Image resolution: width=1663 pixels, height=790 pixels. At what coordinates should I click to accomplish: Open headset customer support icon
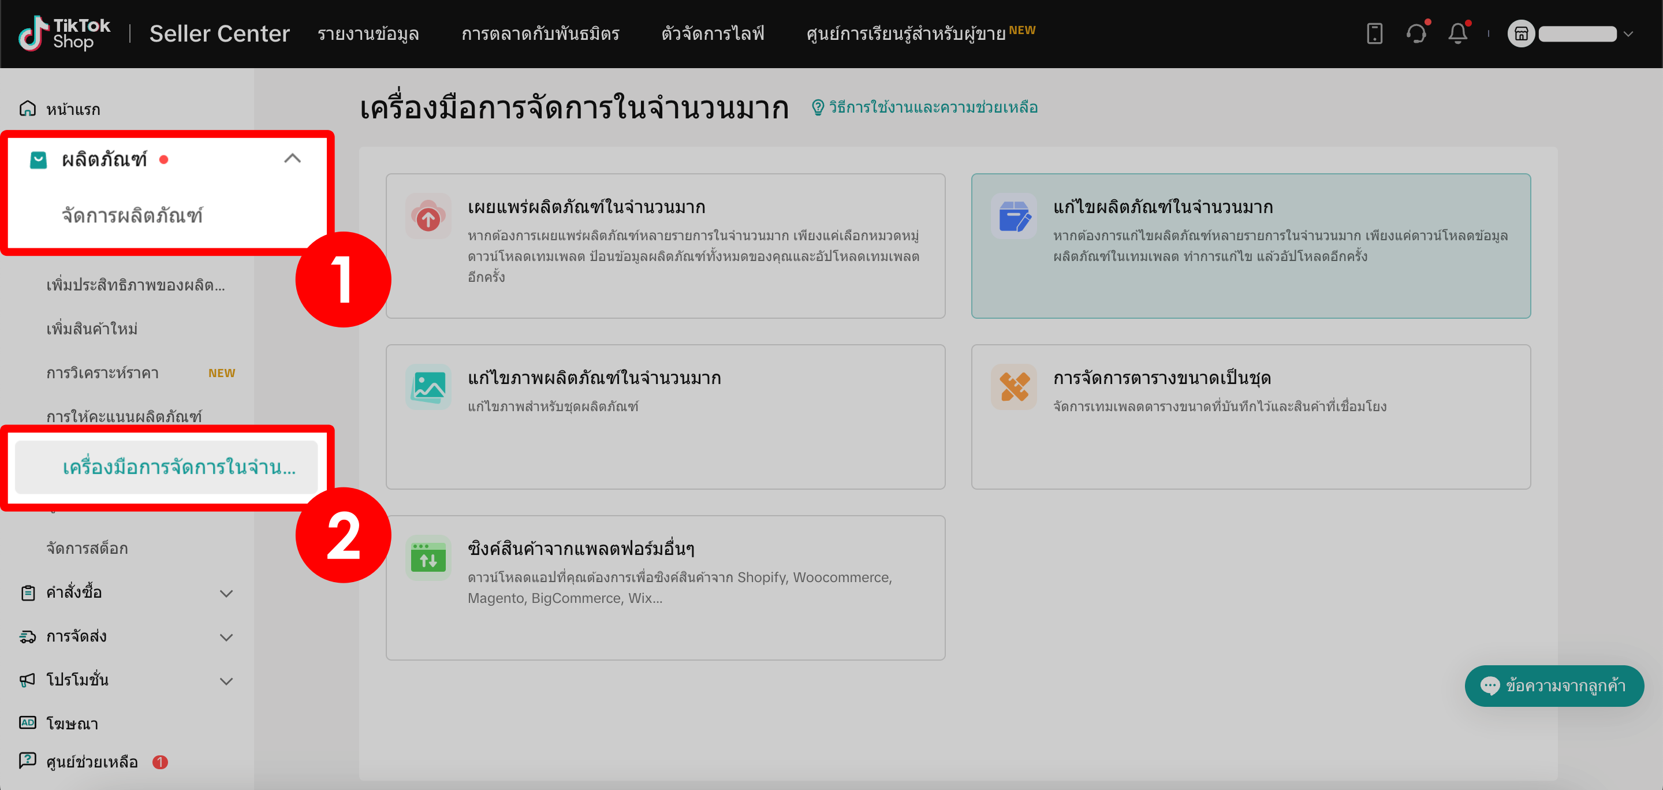(x=1417, y=33)
